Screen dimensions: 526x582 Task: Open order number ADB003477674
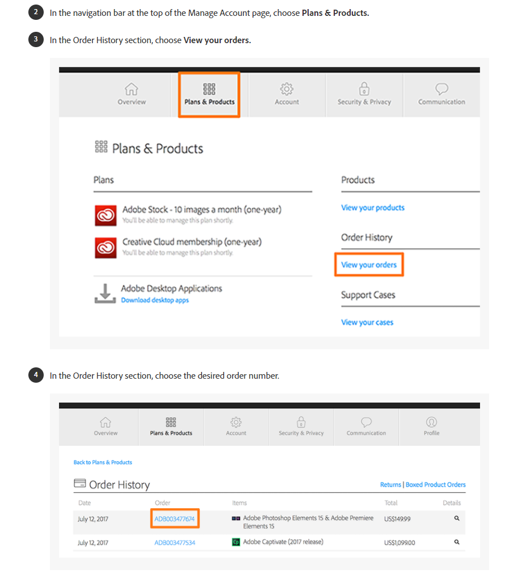point(175,518)
